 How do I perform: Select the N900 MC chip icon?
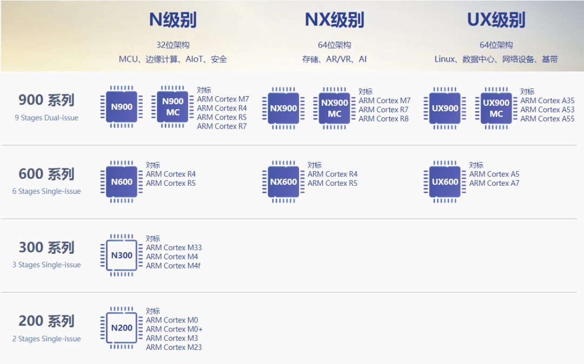click(173, 107)
